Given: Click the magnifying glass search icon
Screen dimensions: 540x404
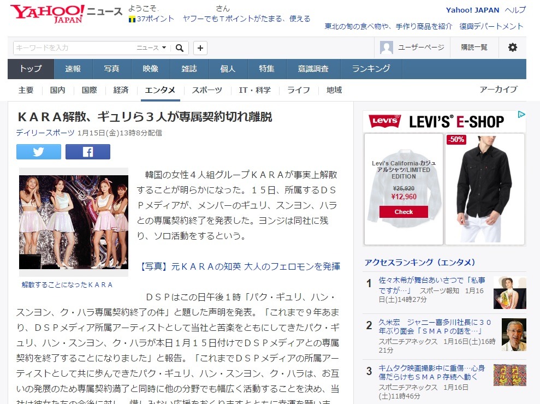Looking at the screenshot, I should point(180,48).
